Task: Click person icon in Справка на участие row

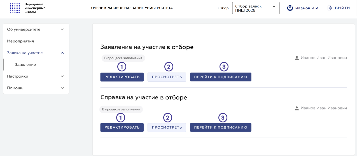Action: (297, 108)
